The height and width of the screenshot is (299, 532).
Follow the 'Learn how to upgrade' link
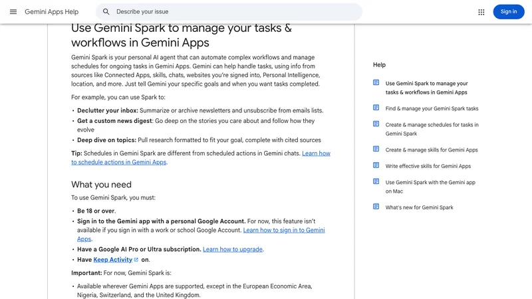[233, 249]
